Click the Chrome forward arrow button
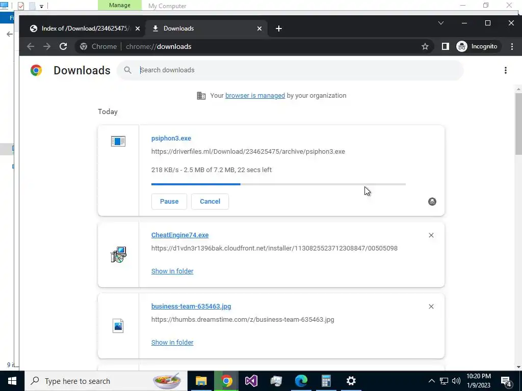Viewport: 522px width, 391px height. click(47, 46)
